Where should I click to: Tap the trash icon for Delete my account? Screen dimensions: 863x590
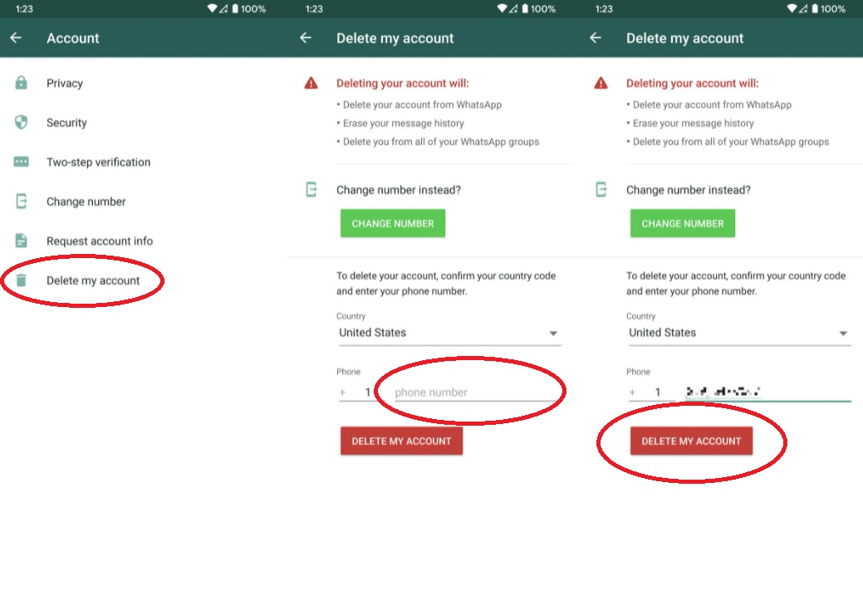tap(21, 280)
